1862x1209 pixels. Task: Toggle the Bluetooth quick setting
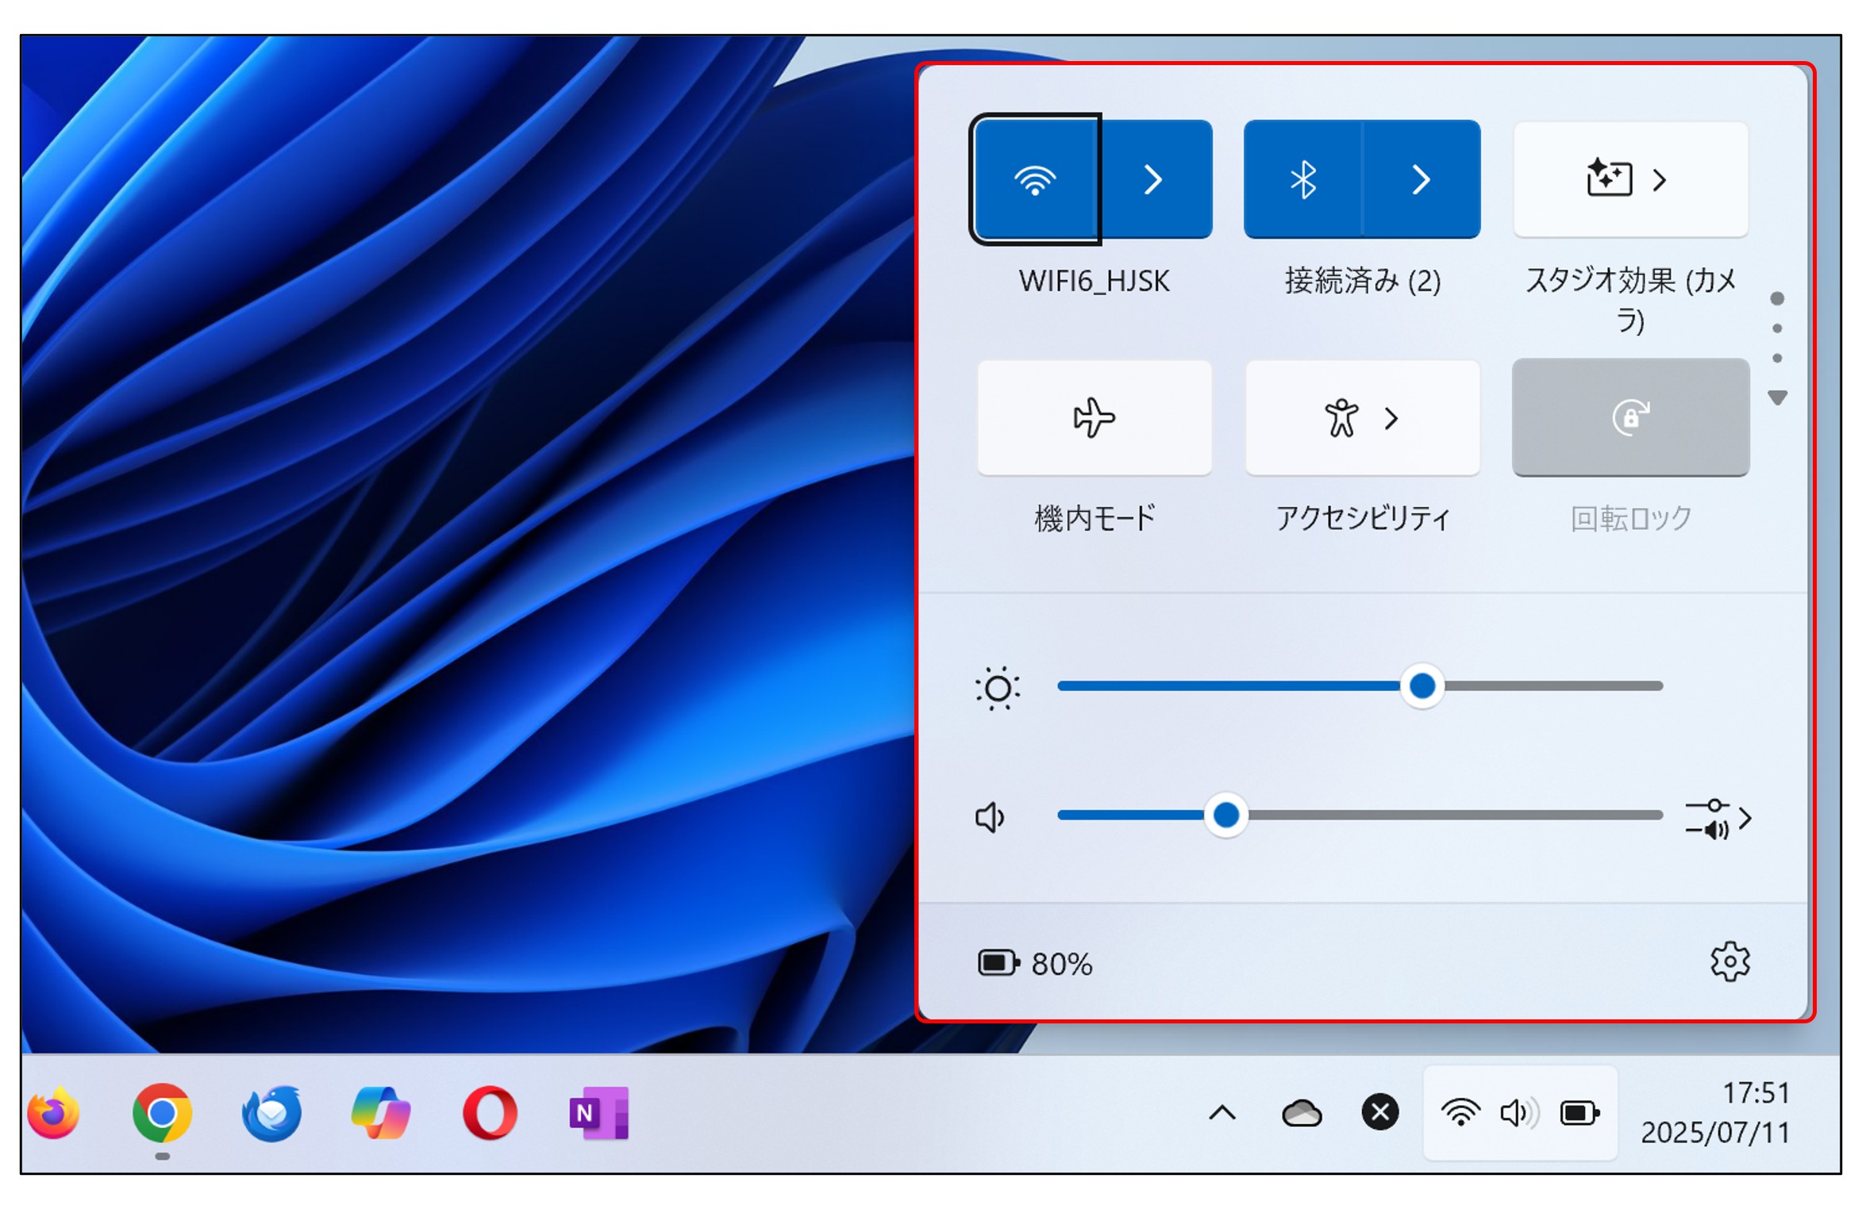click(1302, 179)
